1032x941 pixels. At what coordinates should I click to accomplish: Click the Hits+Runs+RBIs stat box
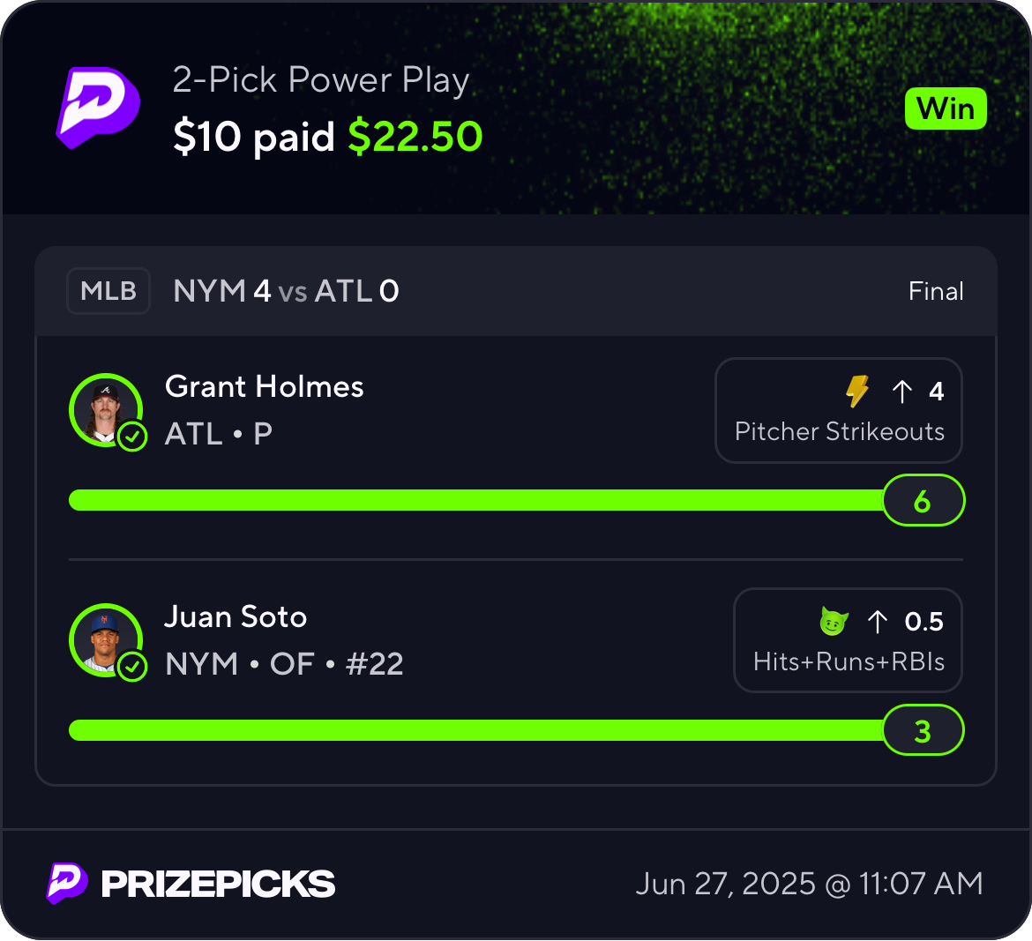pos(848,640)
